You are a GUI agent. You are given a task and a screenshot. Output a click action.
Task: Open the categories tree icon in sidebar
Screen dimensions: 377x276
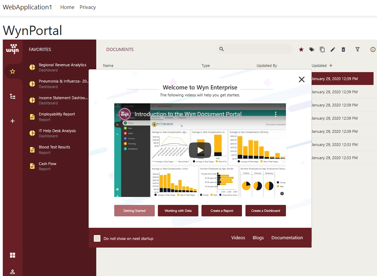12,96
